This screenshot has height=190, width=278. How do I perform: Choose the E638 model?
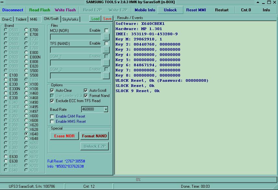click(6, 161)
